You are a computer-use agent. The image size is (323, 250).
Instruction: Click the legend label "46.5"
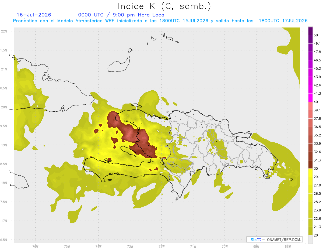click(x=317, y=60)
